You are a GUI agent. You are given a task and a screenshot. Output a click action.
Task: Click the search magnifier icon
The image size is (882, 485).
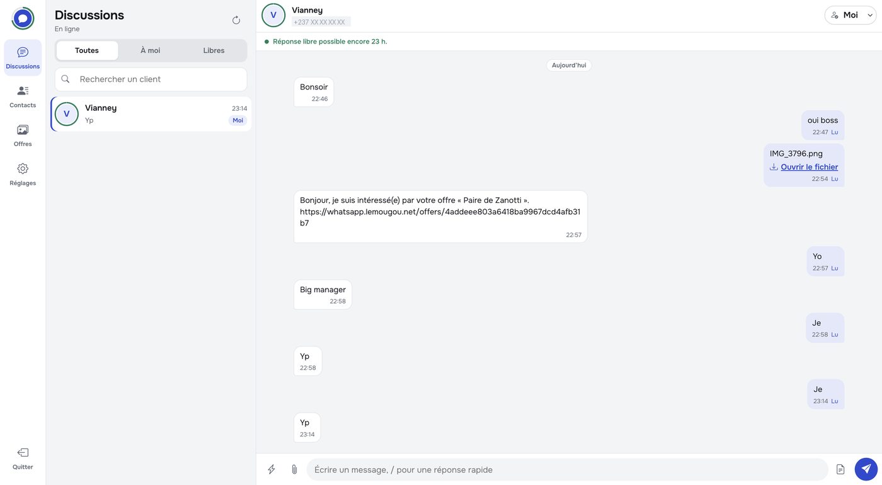[x=66, y=79]
